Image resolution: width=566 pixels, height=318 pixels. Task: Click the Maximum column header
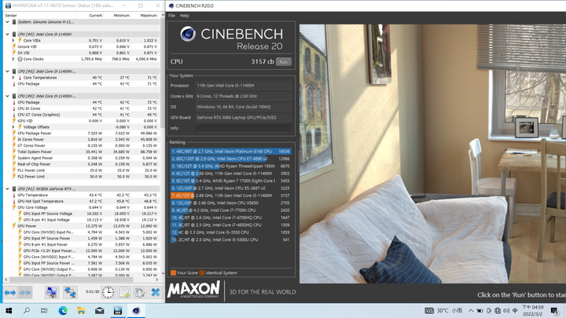click(x=149, y=16)
